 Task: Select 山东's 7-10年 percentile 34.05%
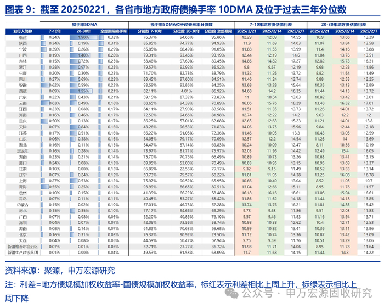[150, 139]
